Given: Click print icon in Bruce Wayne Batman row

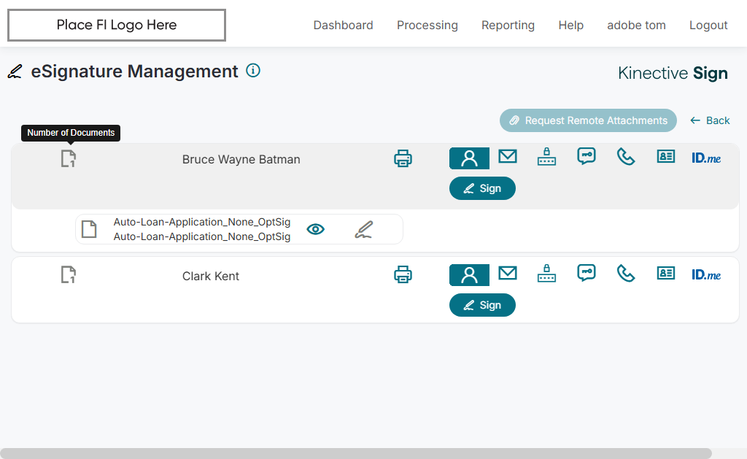Looking at the screenshot, I should tap(403, 158).
